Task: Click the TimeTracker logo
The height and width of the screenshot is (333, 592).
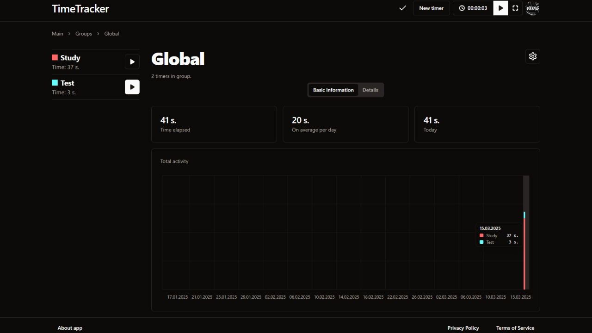Action: click(x=80, y=8)
